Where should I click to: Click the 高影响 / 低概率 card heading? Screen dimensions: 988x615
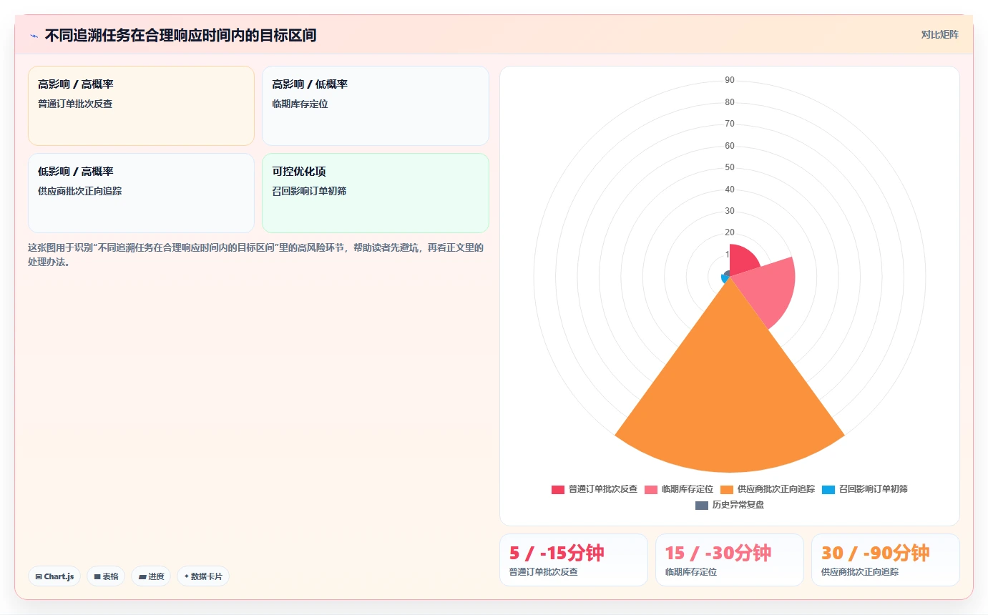point(310,84)
